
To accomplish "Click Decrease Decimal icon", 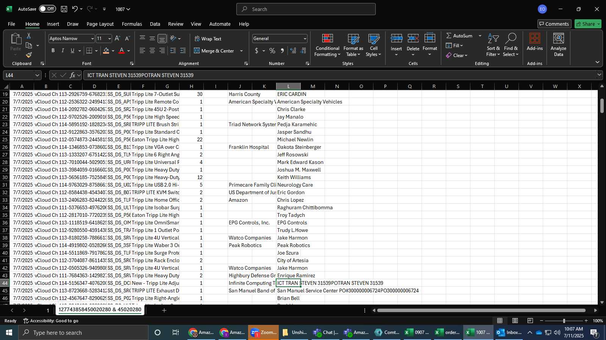I will click(303, 51).
